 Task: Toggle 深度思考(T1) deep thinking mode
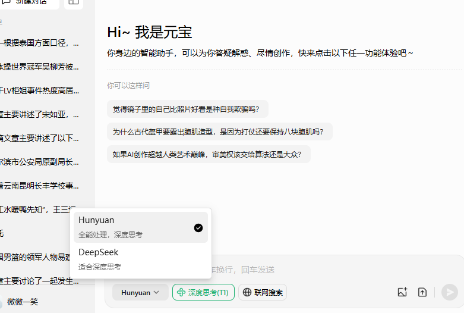coord(202,292)
